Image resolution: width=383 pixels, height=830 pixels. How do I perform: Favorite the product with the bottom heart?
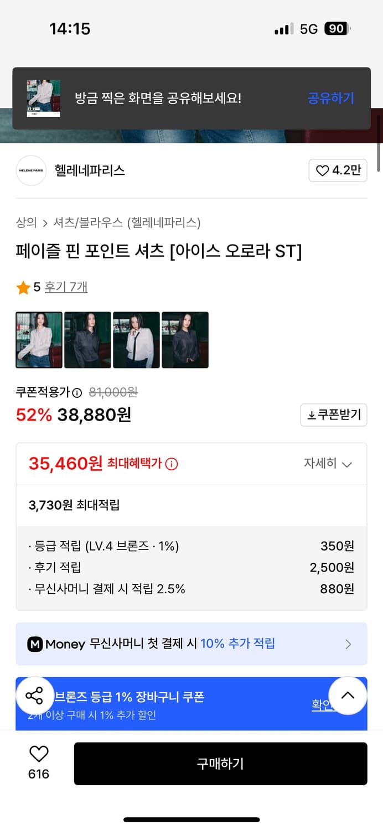[x=38, y=753]
